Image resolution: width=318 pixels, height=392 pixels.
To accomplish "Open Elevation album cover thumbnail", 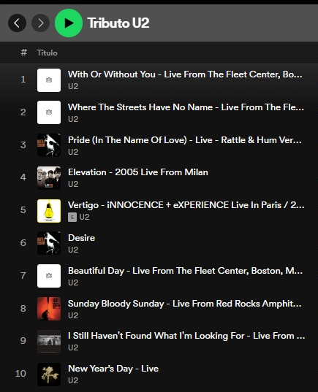I will 49,178.
